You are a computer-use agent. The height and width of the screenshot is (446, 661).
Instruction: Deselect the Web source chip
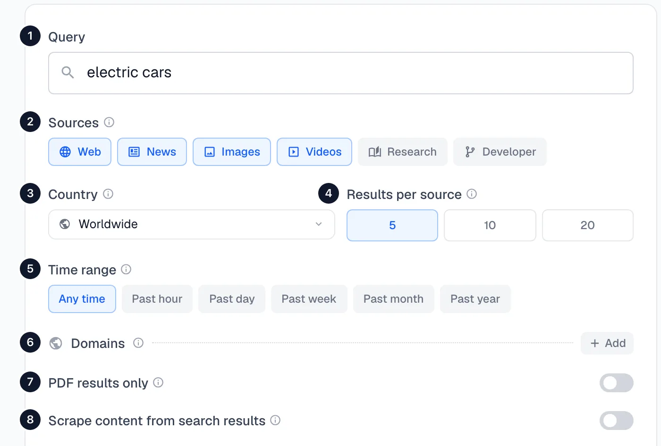point(80,152)
